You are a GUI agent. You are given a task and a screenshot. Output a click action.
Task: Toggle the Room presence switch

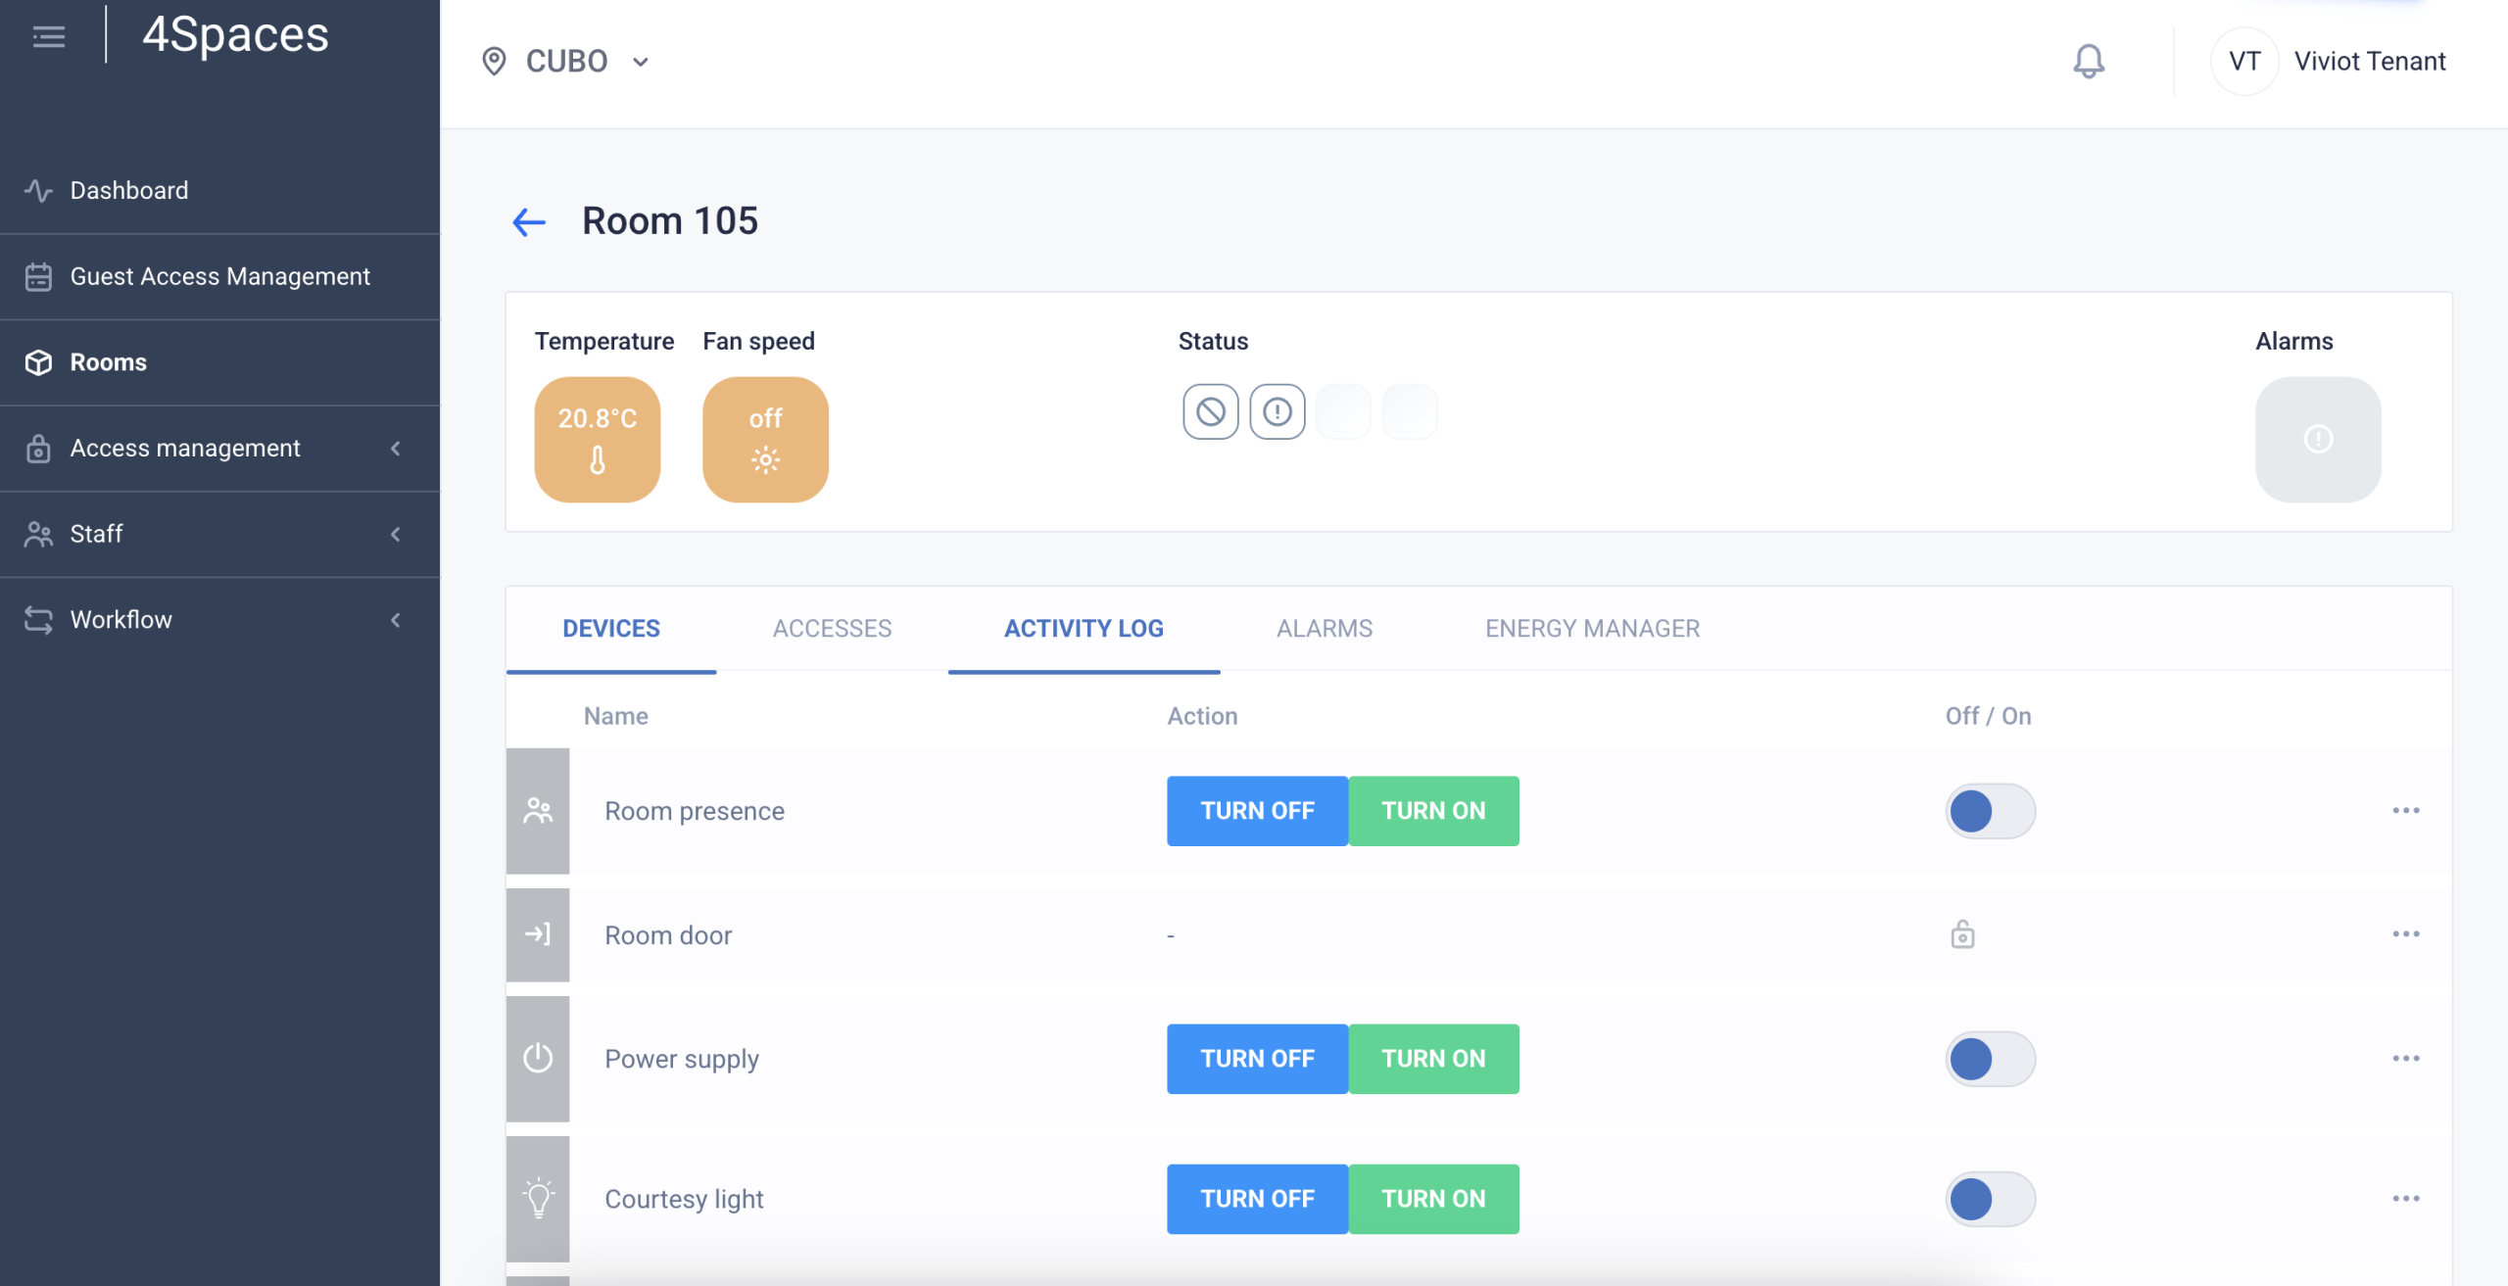(x=1990, y=811)
